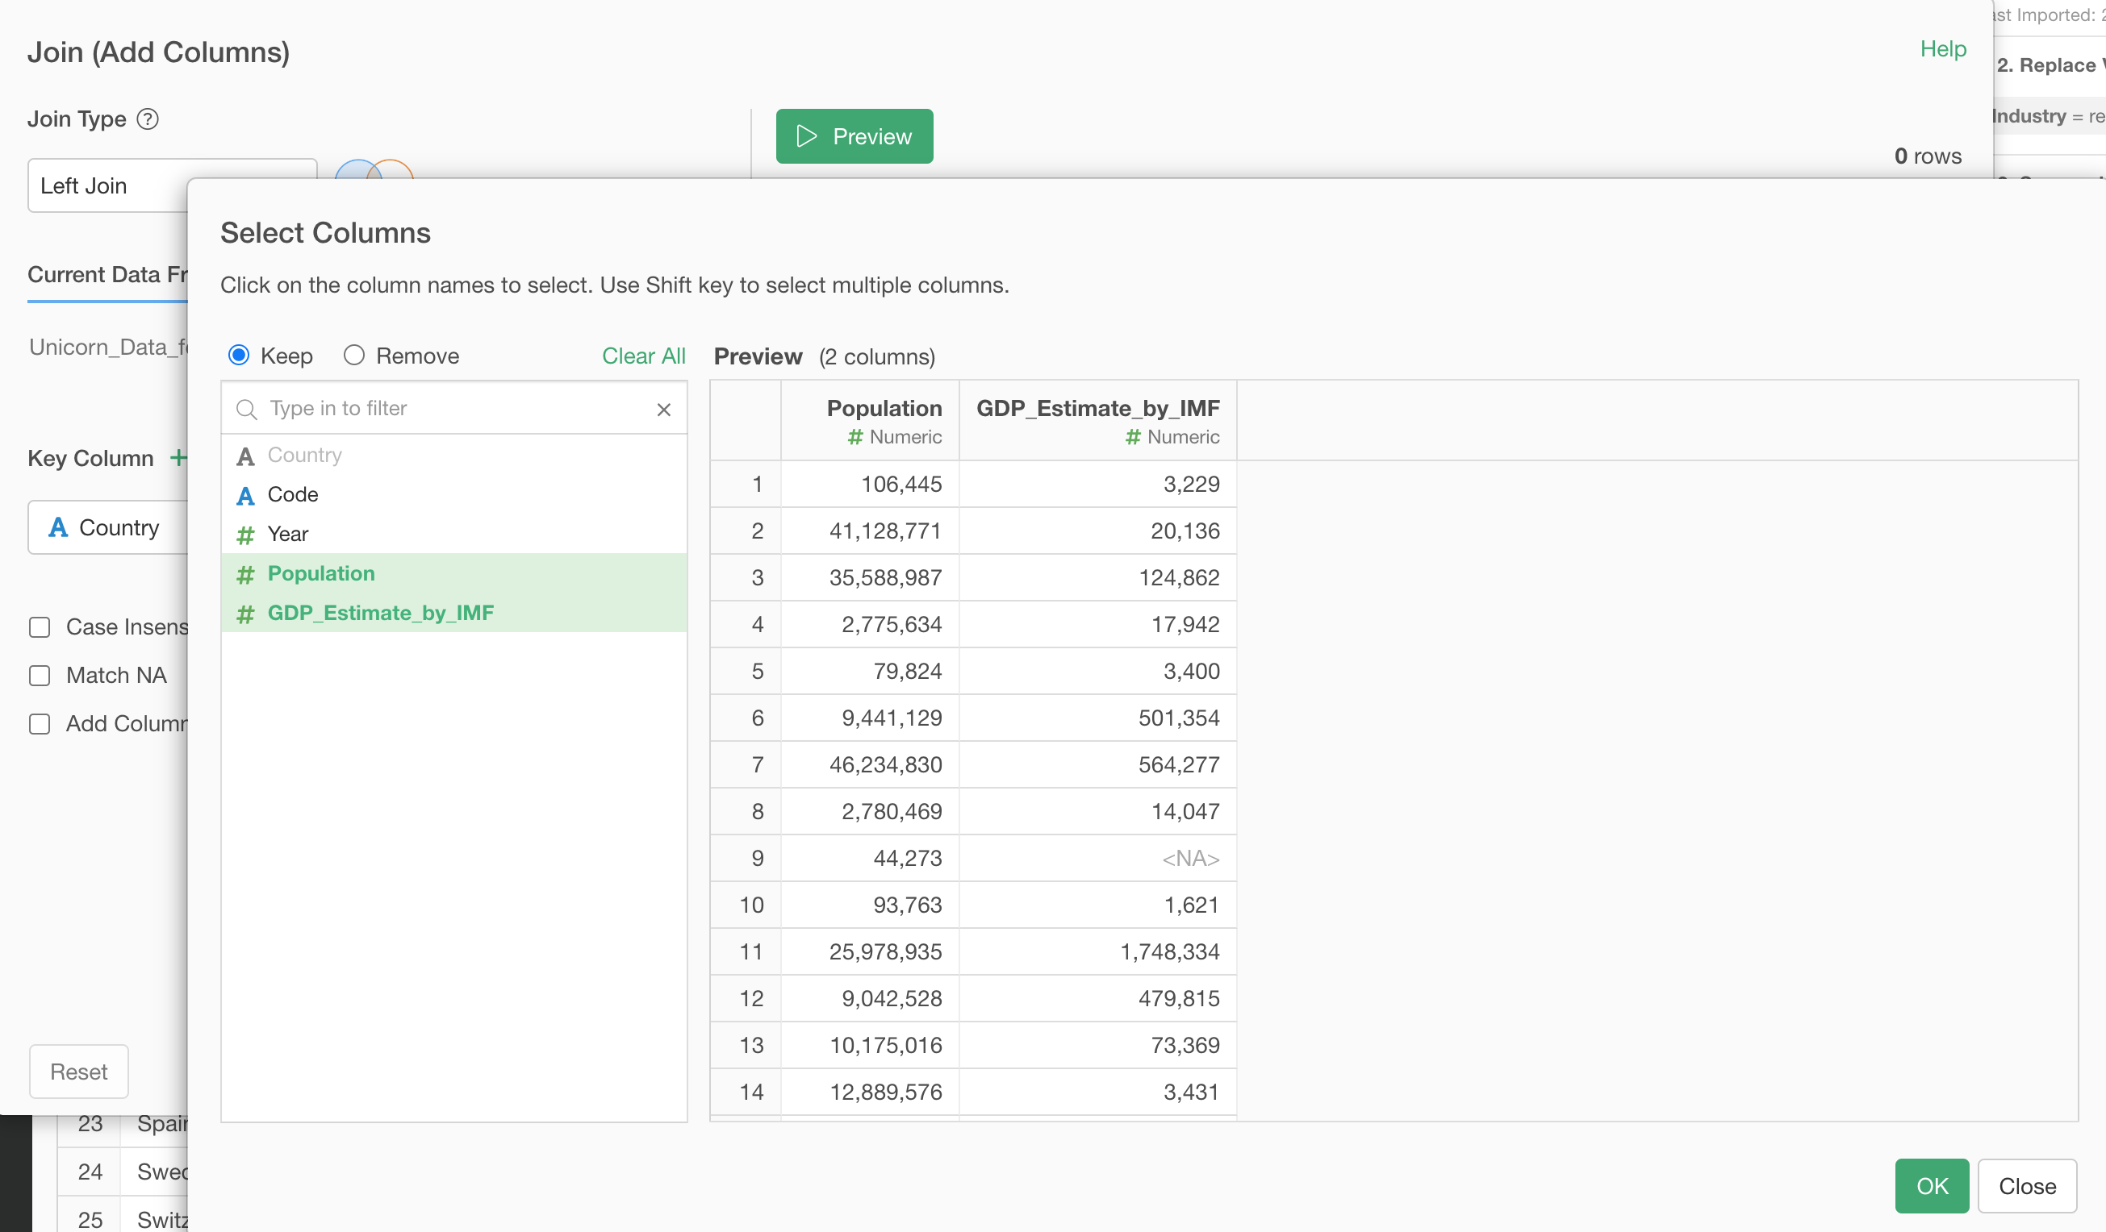Select the Remove radio button
The width and height of the screenshot is (2106, 1232).
pyautogui.click(x=354, y=356)
